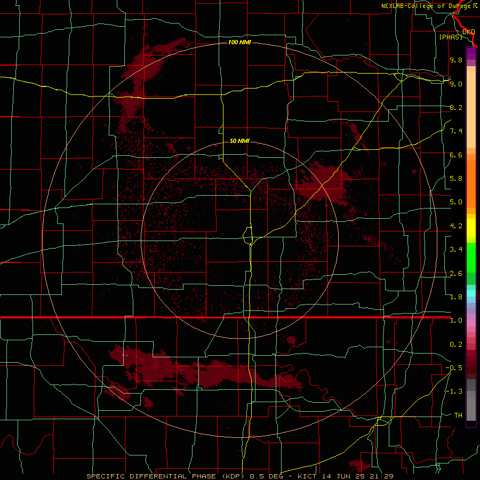Click the gray bottom segment of the color bar
Screen dimensions: 480x480
click(x=471, y=405)
